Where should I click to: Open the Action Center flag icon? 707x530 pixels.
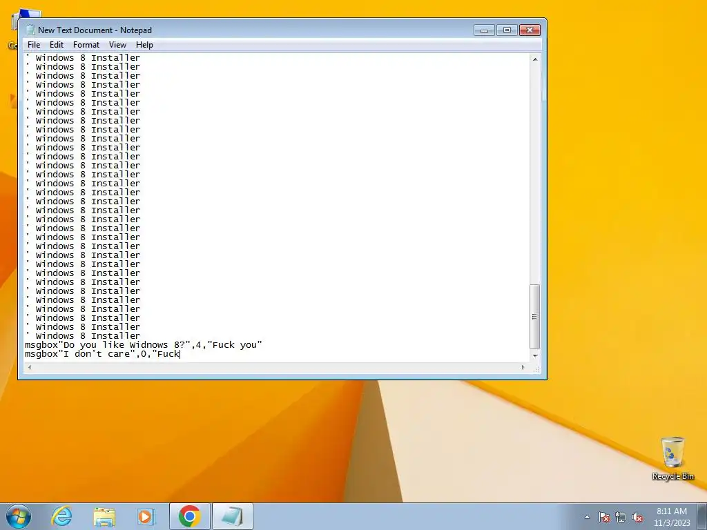click(x=604, y=517)
